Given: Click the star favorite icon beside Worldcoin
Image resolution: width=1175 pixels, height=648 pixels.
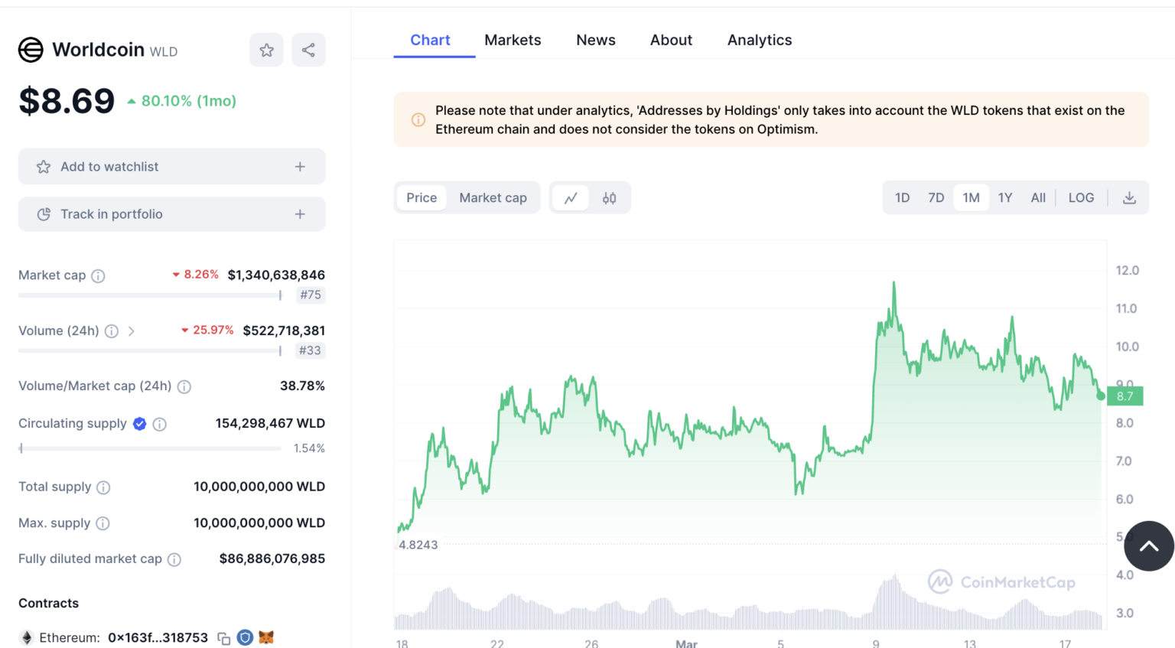Looking at the screenshot, I should tap(266, 50).
